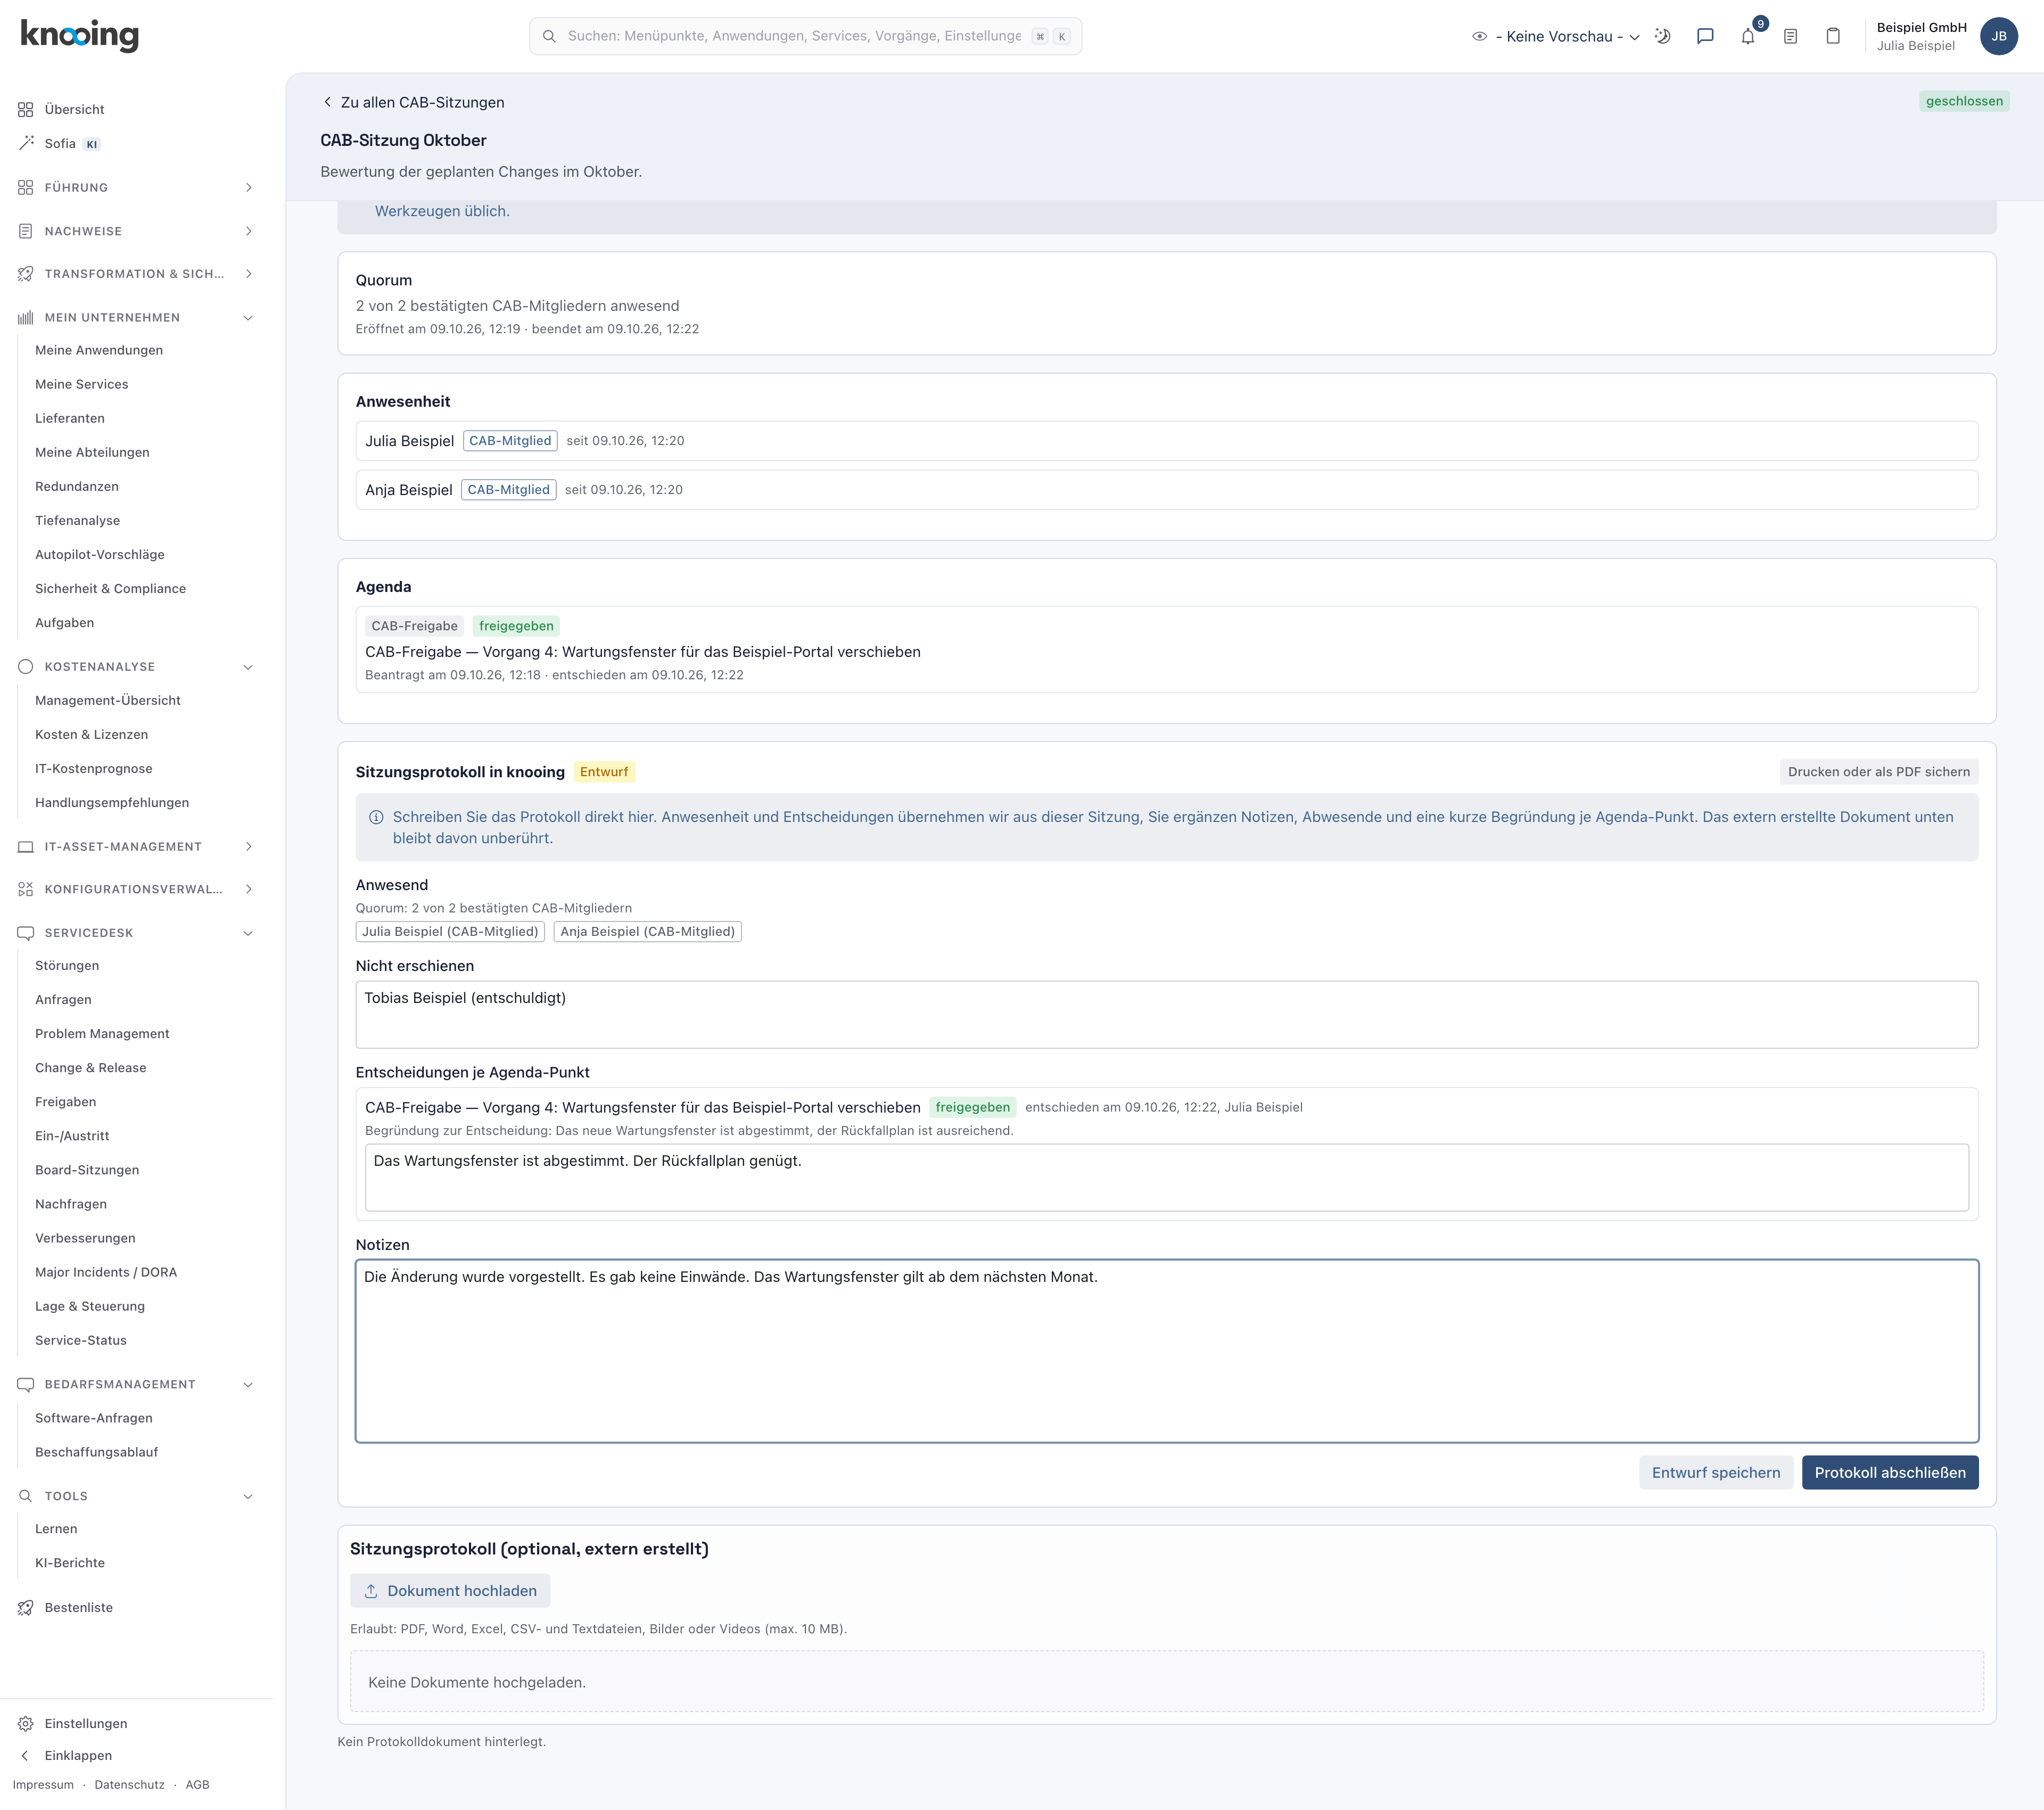The height and width of the screenshot is (1810, 2044).
Task: Click the decision justification text field
Action: click(1167, 1177)
